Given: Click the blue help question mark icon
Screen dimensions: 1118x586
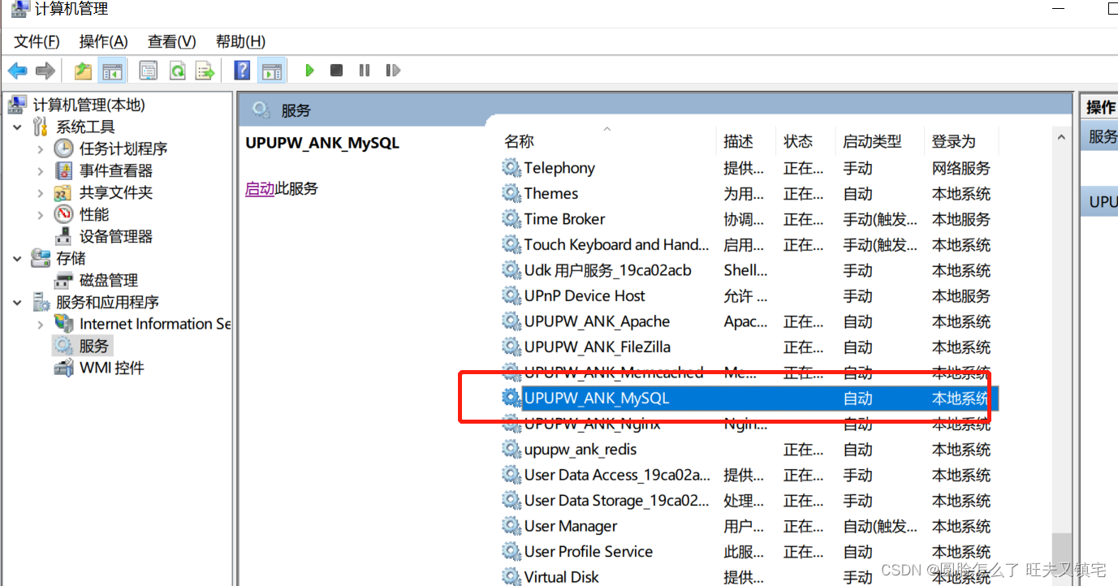Looking at the screenshot, I should coord(241,71).
